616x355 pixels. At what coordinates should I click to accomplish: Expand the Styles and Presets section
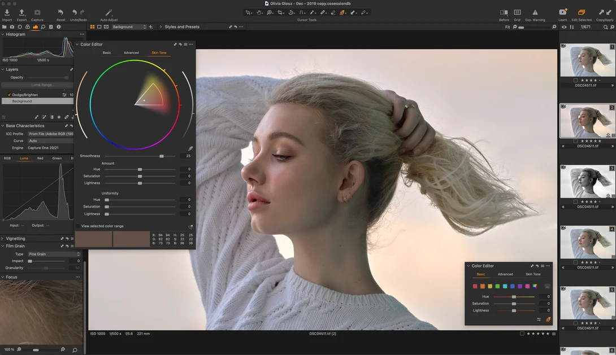(x=160, y=27)
